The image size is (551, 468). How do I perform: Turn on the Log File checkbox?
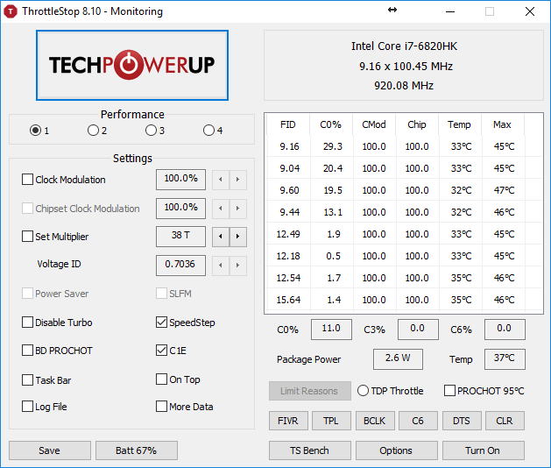point(27,407)
